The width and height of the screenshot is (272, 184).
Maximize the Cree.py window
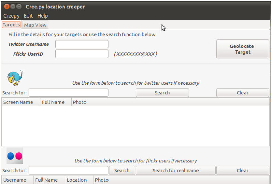[x=19, y=7]
